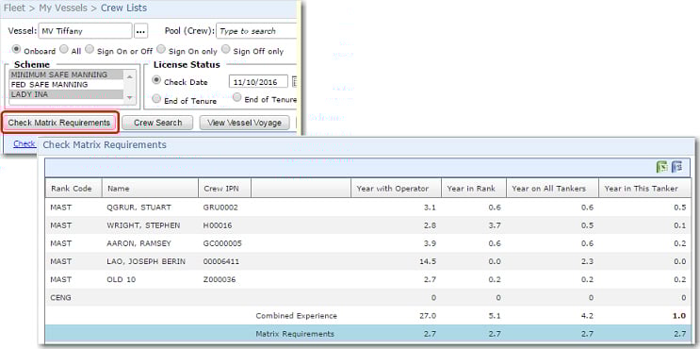Click Crew IPN H00016
700x349 pixels.
(218, 225)
